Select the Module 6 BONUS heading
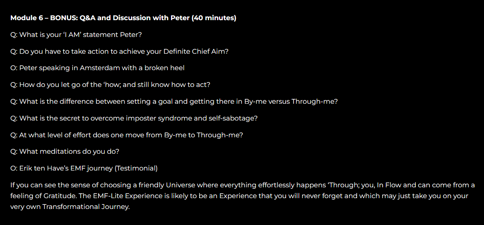This screenshot has height=225, width=484. (123, 18)
